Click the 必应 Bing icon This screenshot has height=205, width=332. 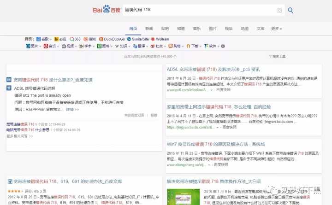pyautogui.click(x=56, y=39)
